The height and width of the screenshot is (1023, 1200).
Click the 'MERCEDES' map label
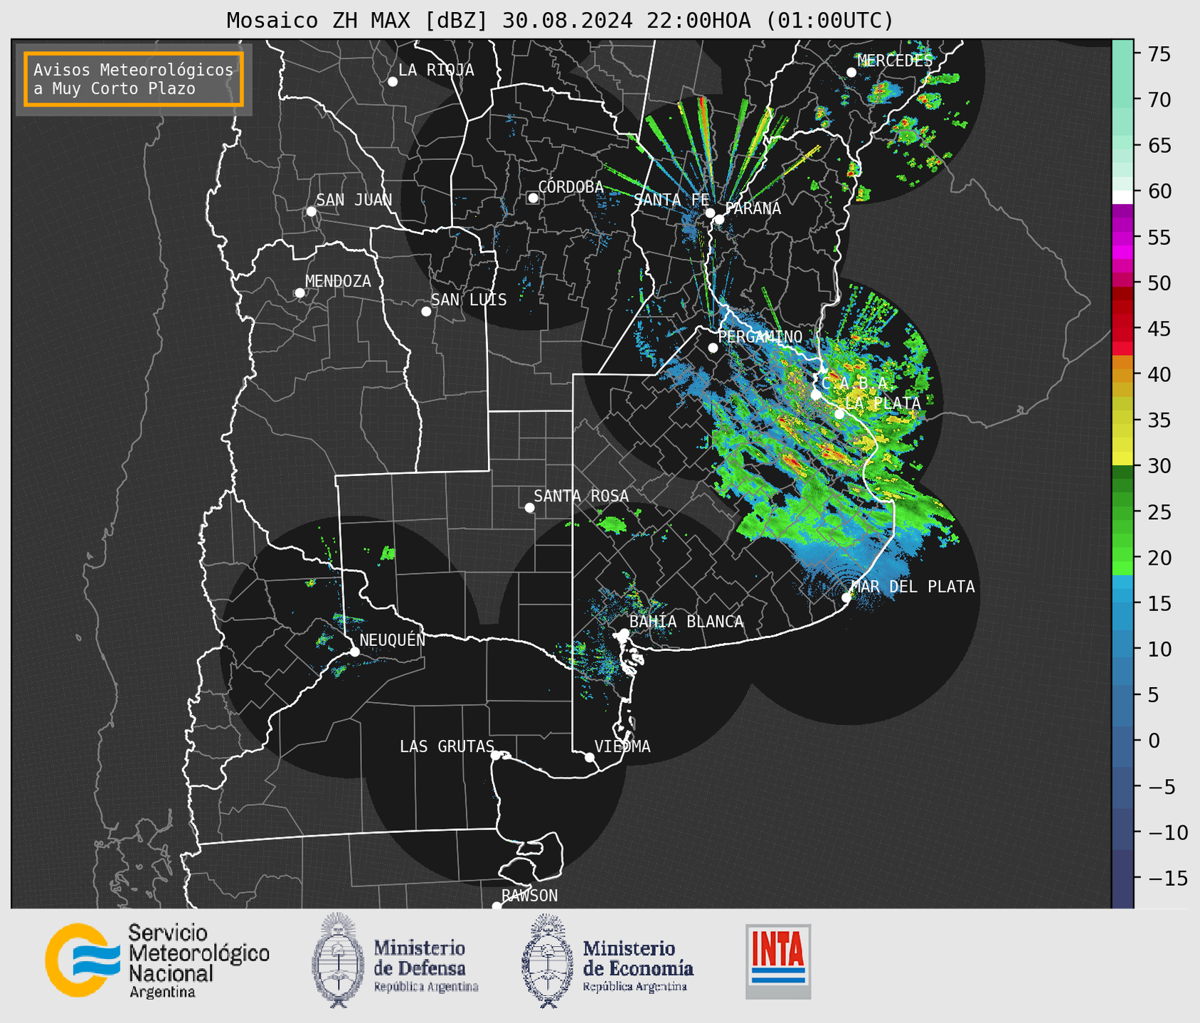pyautogui.click(x=895, y=61)
